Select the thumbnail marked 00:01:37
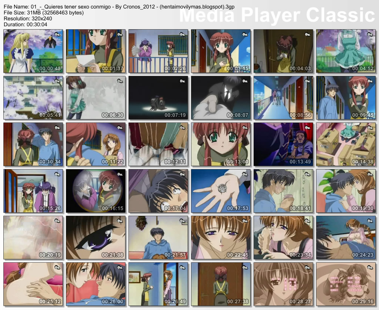This screenshot has width=379, height=310. [x=96, y=51]
